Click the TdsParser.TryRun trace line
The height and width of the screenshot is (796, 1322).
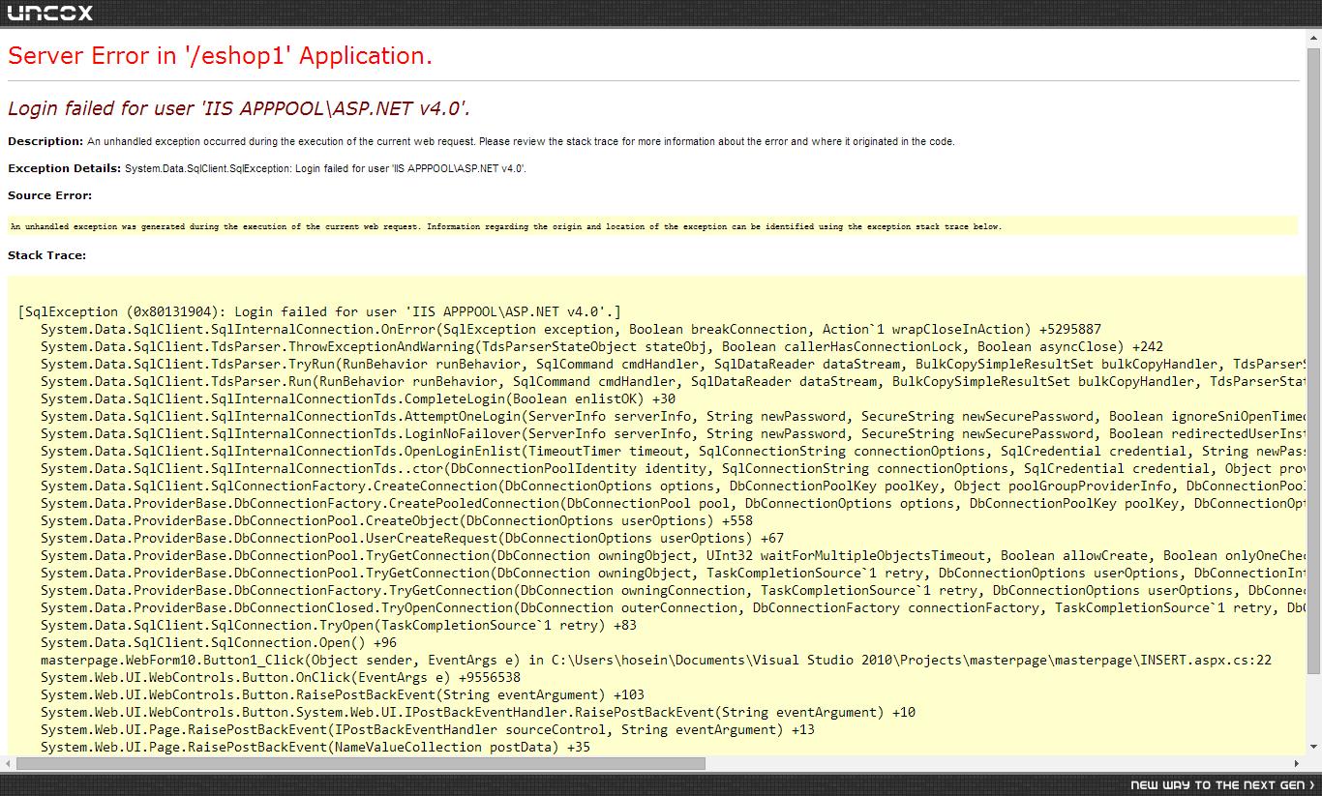674,364
